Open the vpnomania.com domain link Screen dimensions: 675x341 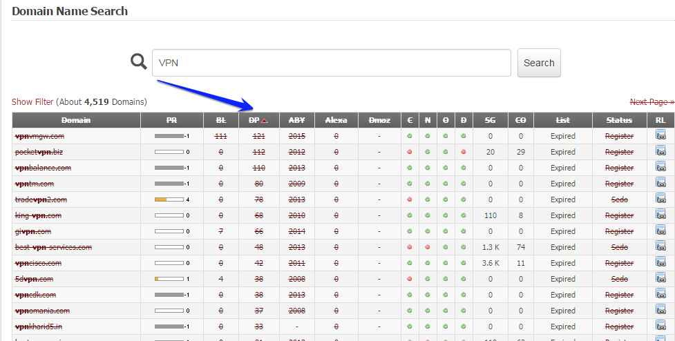pos(42,311)
